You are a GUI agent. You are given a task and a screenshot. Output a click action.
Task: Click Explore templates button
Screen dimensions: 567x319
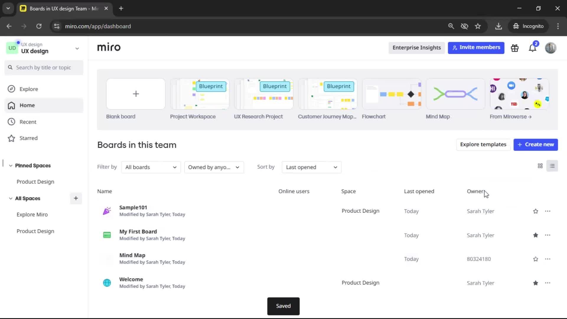coord(483,144)
